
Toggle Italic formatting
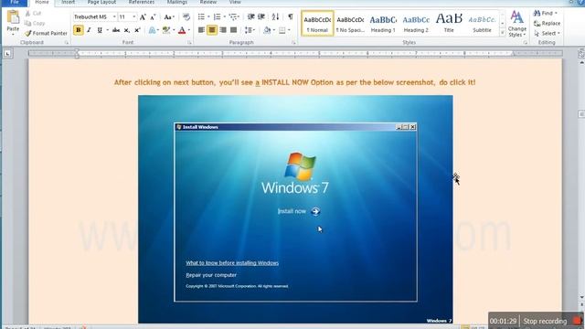pos(89,30)
